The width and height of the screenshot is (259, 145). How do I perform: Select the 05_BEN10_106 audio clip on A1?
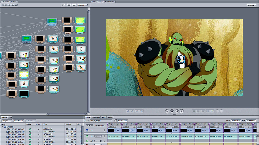coord(173,136)
